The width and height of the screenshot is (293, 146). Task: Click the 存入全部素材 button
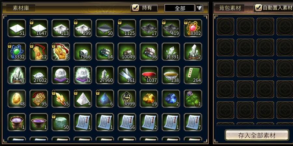257,135
